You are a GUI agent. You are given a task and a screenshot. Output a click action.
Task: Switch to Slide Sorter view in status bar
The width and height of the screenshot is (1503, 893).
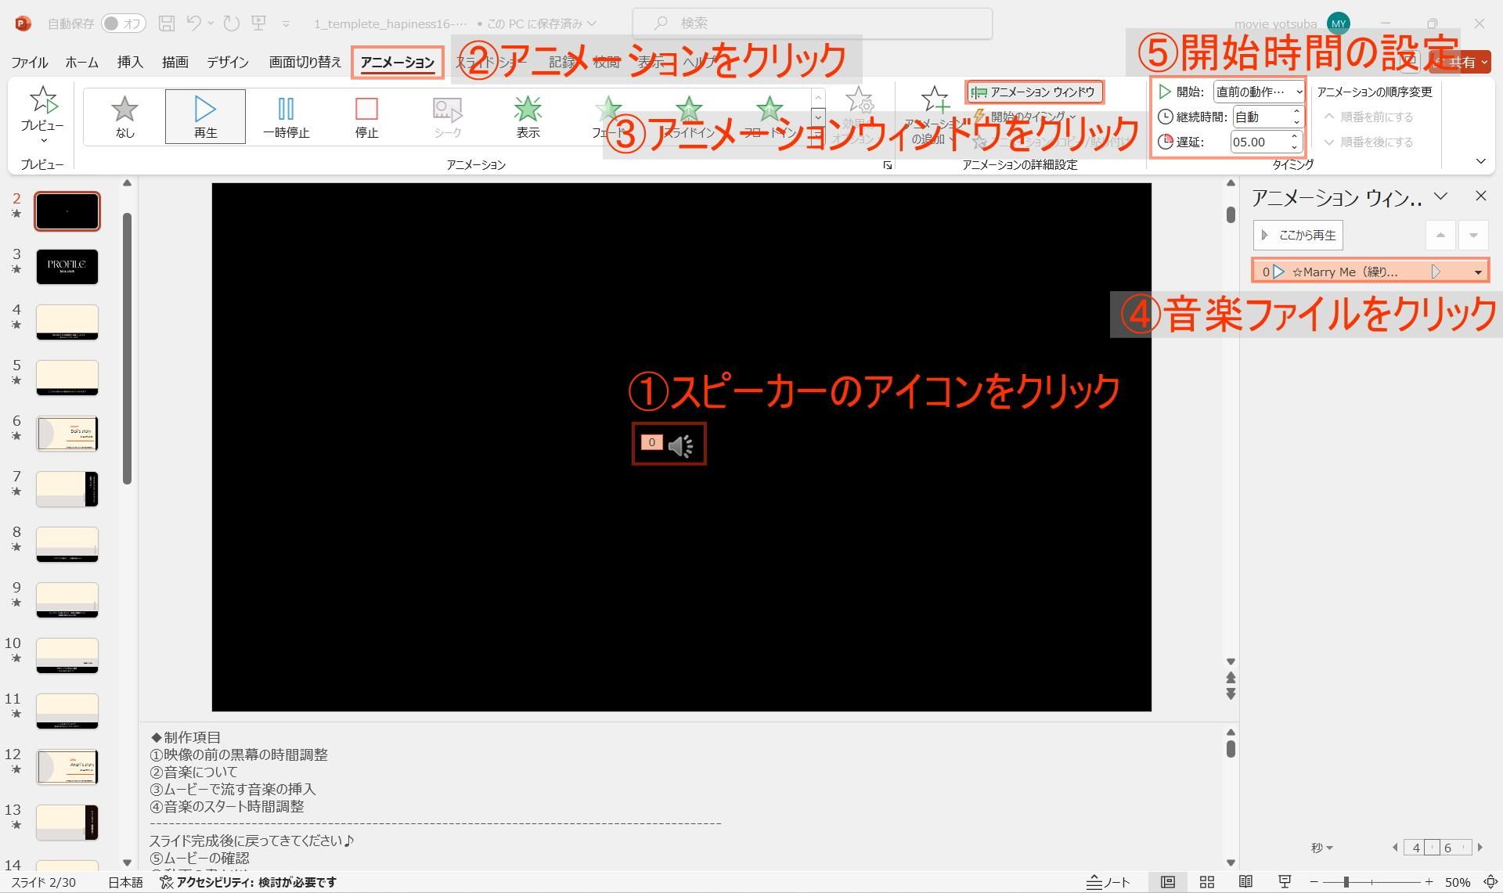click(1206, 882)
